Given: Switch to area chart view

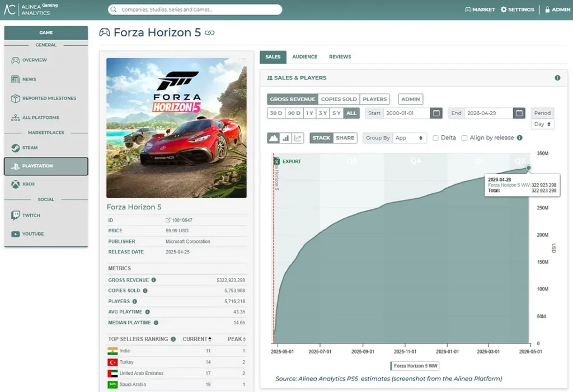Looking at the screenshot, I should pos(273,138).
